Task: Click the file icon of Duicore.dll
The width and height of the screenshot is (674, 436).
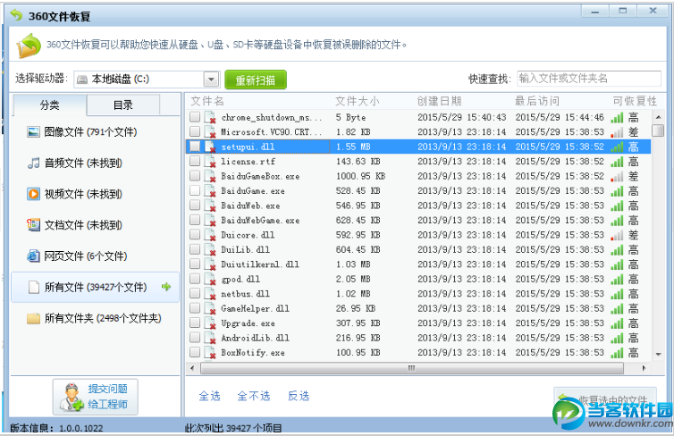Action: pos(210,235)
